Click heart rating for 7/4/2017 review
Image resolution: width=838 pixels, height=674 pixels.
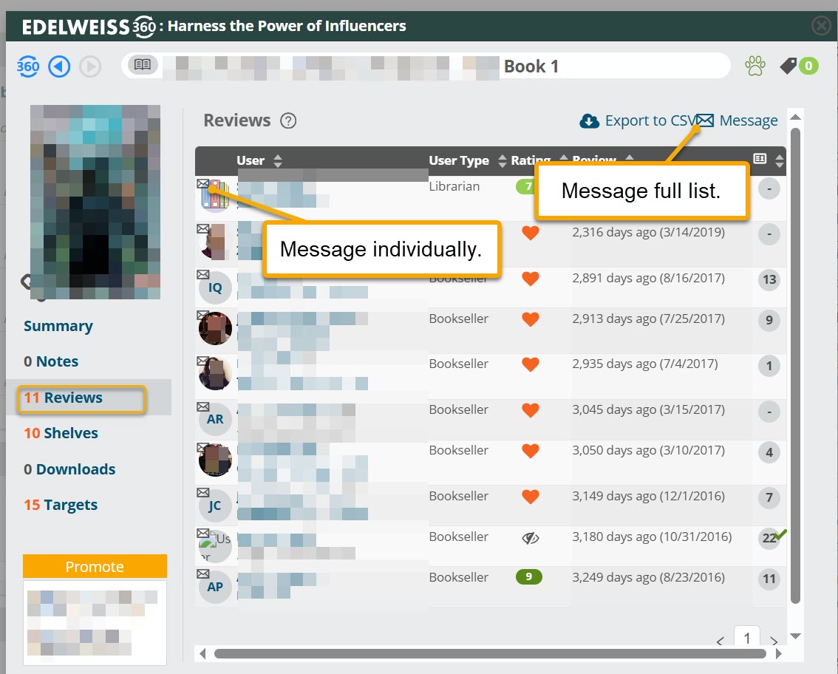pyautogui.click(x=530, y=364)
